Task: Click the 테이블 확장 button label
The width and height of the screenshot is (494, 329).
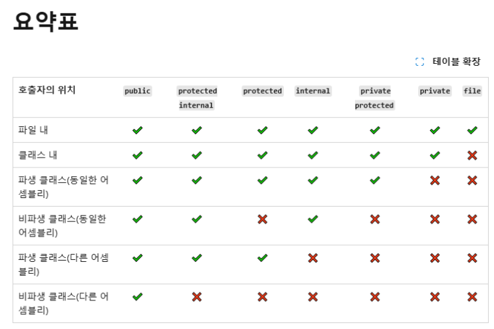Action: click(456, 61)
